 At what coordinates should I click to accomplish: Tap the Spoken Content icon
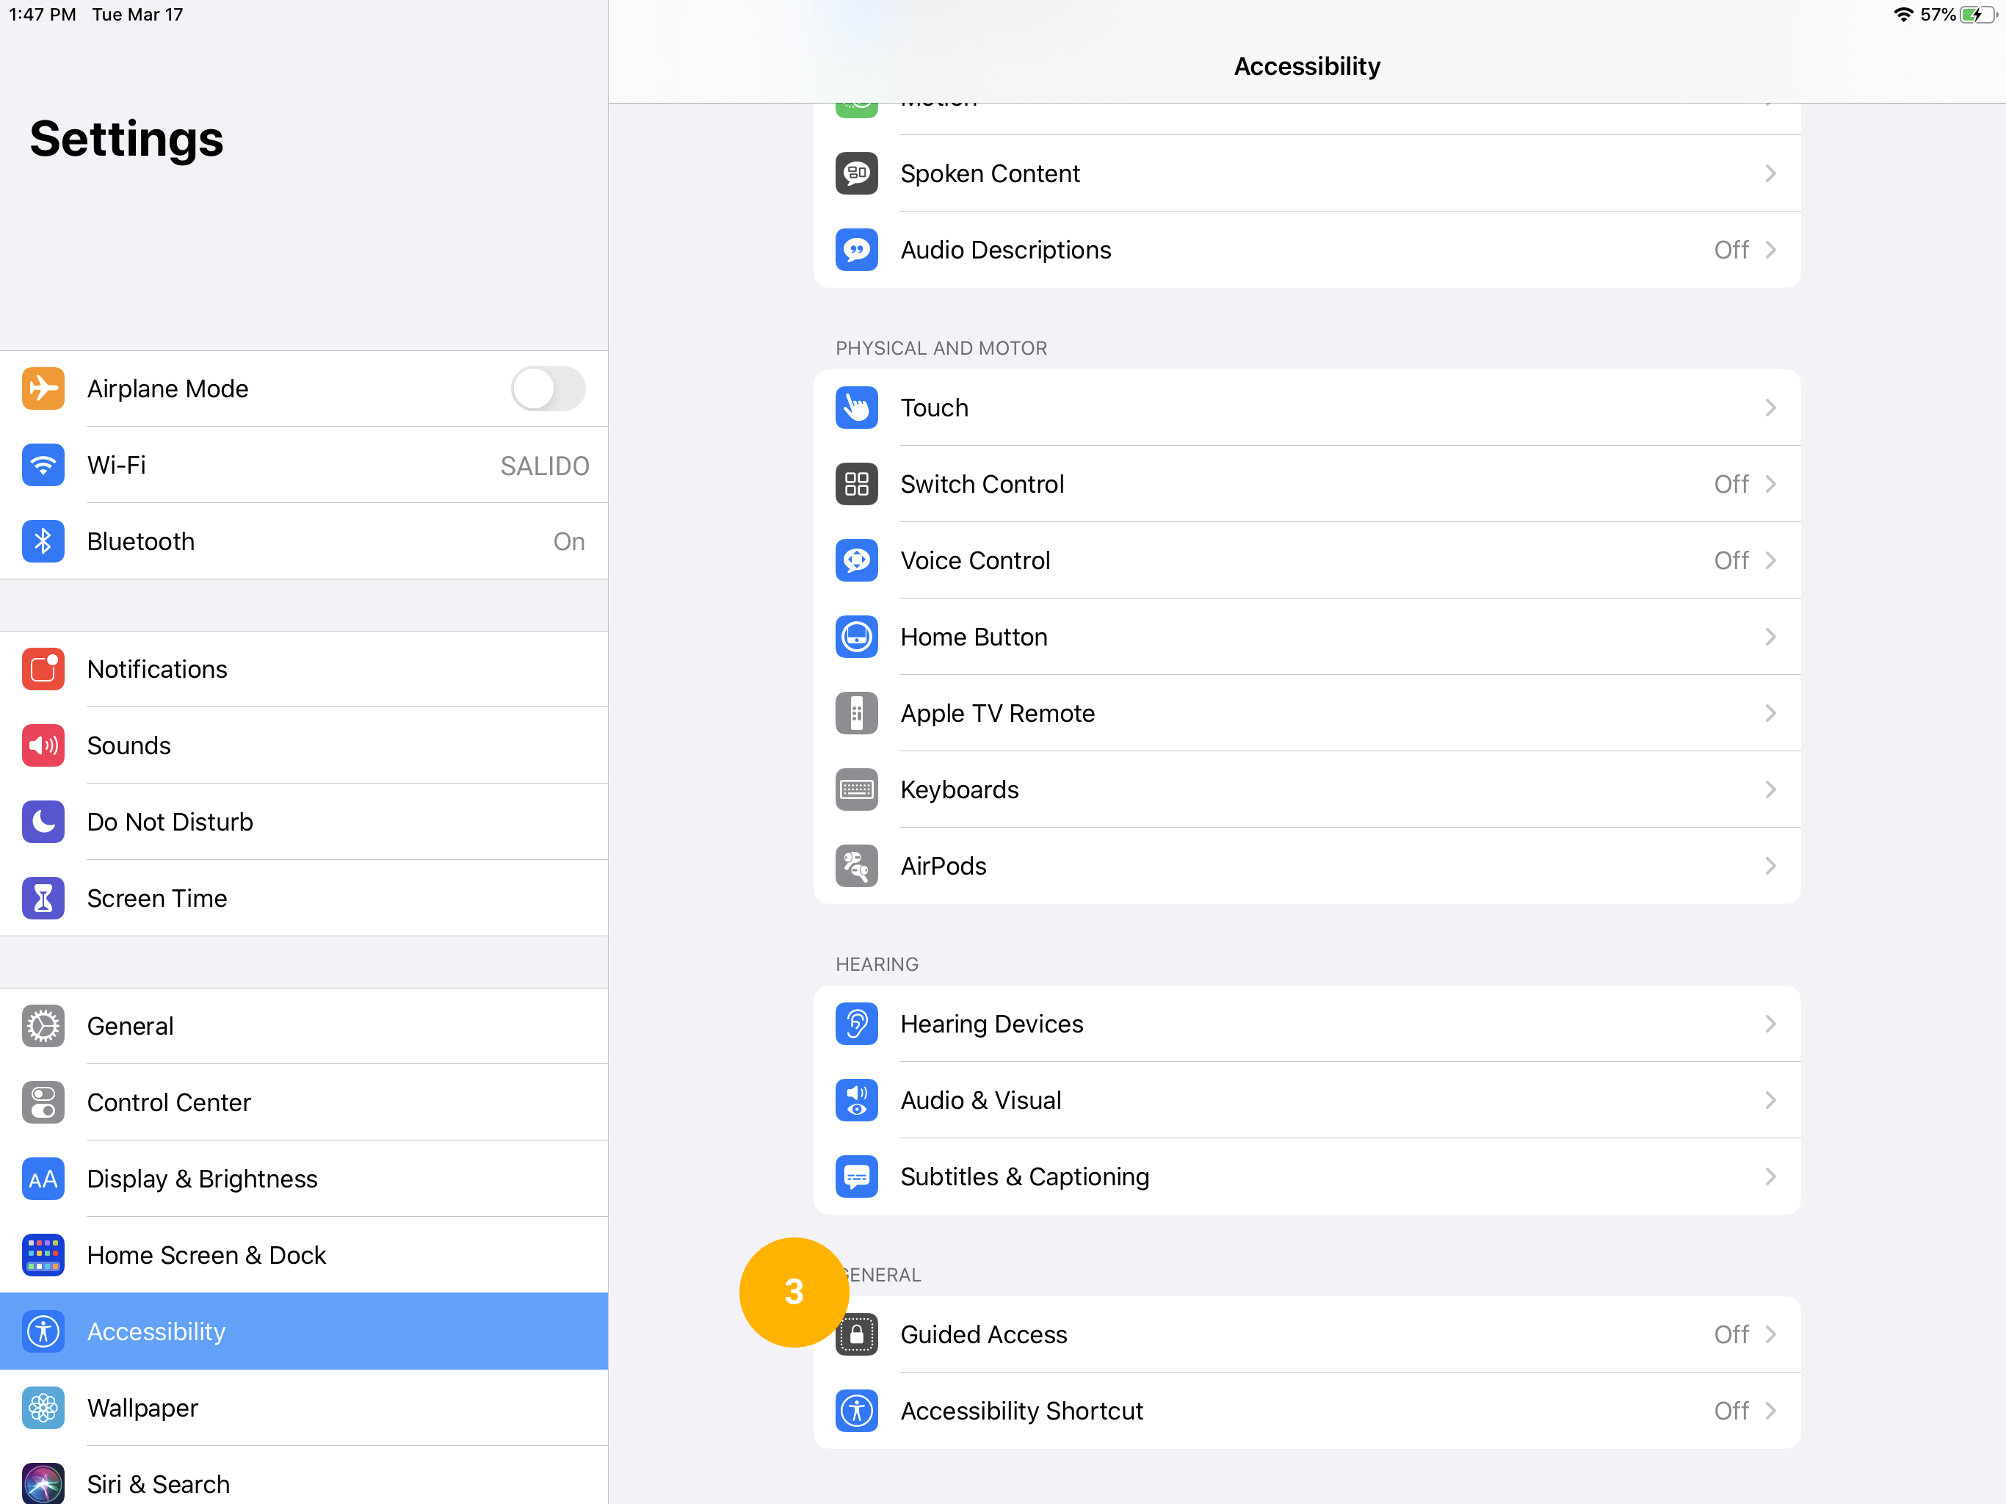(x=856, y=173)
